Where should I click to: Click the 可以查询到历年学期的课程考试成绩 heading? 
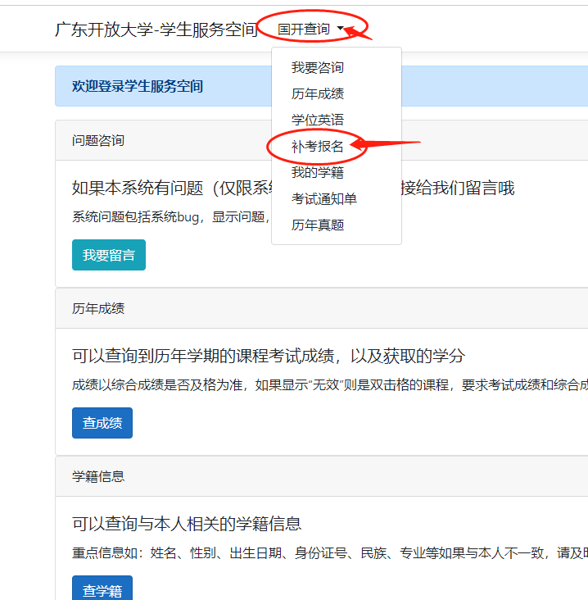click(269, 356)
